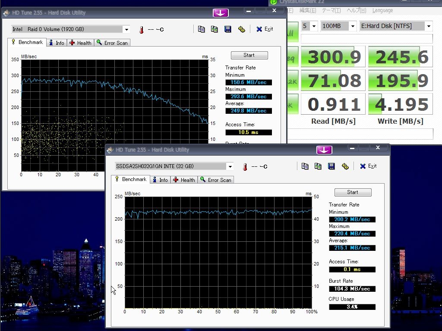
Task: Copy text results in Intel Raid HD Tune window
Action: pos(201,29)
